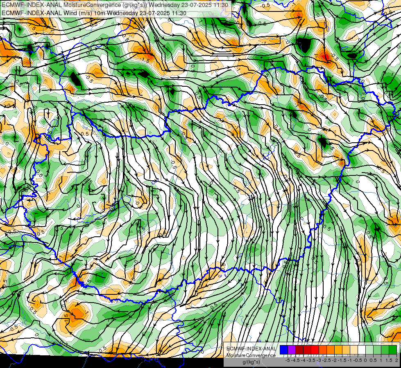Click the -2.5 legend tick label

[326, 360]
